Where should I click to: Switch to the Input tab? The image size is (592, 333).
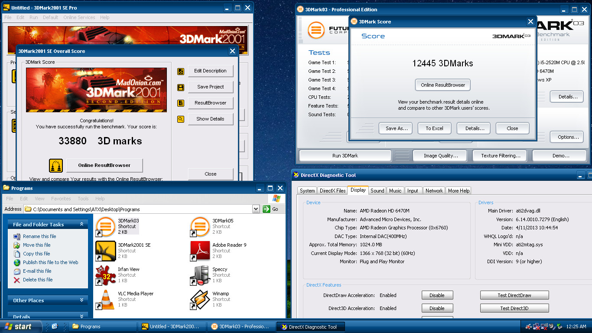413,191
